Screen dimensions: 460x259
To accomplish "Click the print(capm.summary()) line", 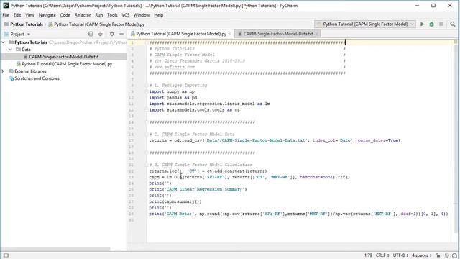I will tap(175, 201).
